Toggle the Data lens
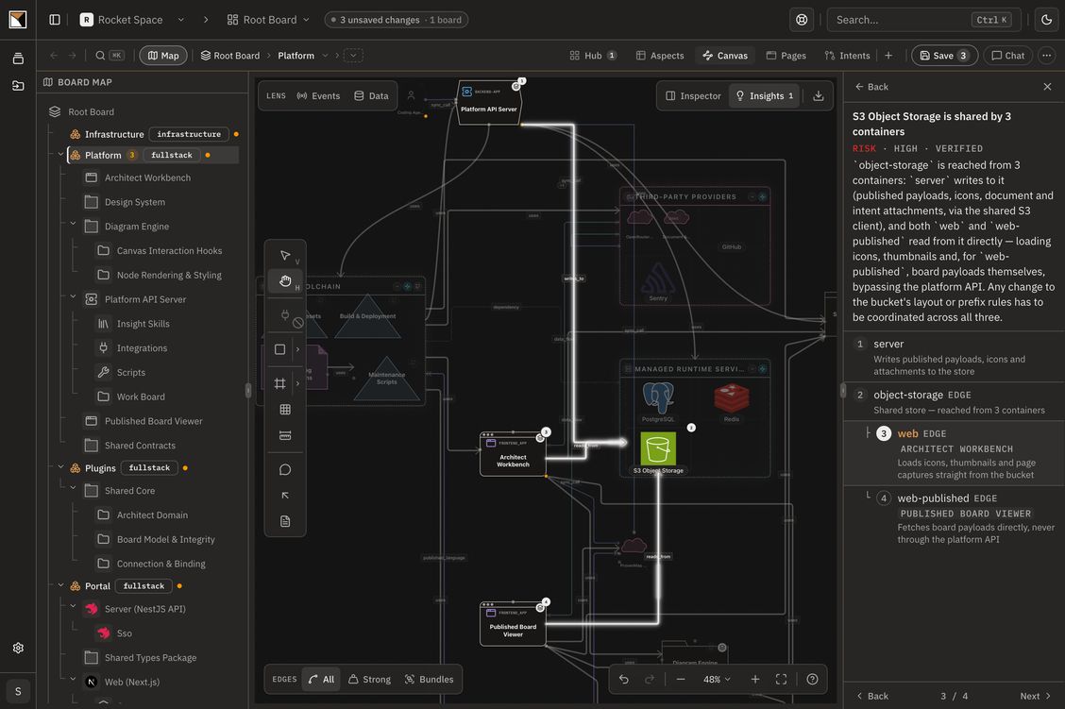Screen dimensions: 1065x709 (x=372, y=95)
